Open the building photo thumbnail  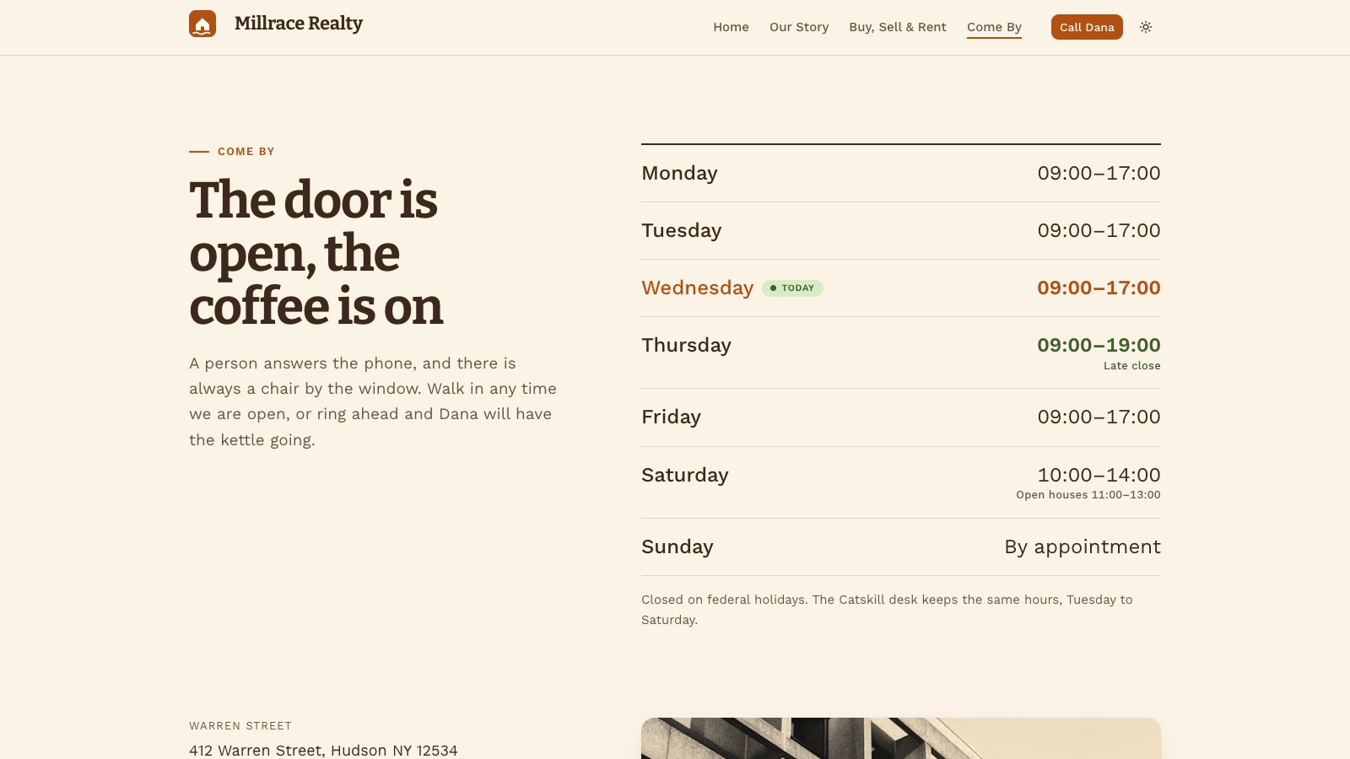(901, 738)
